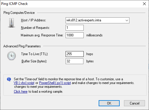
Task: Click the 'milliseconds' unit text
Action: [x=94, y=35]
